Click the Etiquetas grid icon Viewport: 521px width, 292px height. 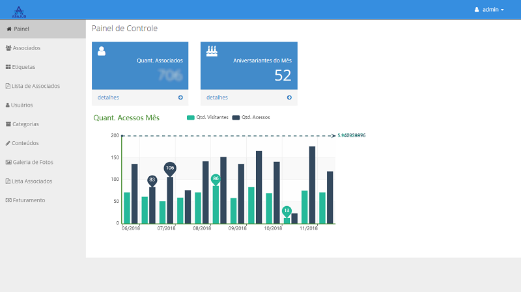[x=8, y=67]
